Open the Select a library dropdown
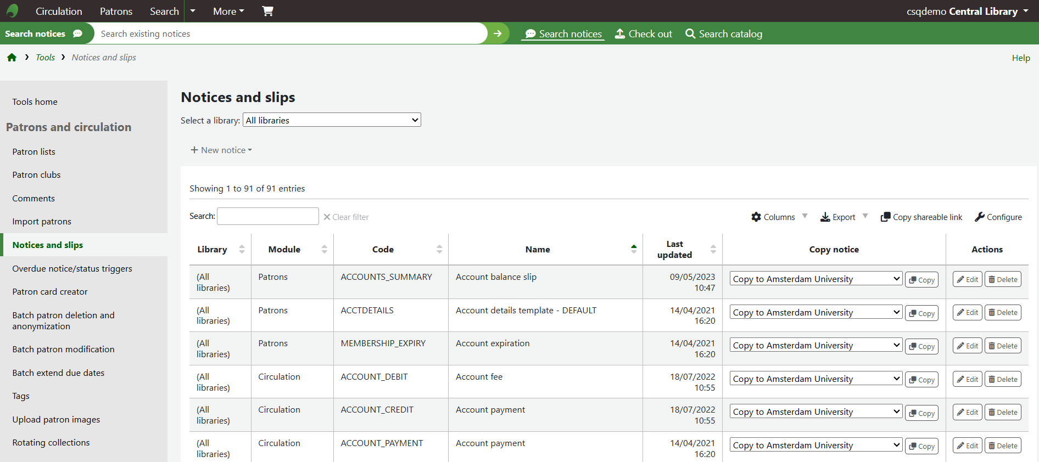The image size is (1039, 462). pos(332,120)
